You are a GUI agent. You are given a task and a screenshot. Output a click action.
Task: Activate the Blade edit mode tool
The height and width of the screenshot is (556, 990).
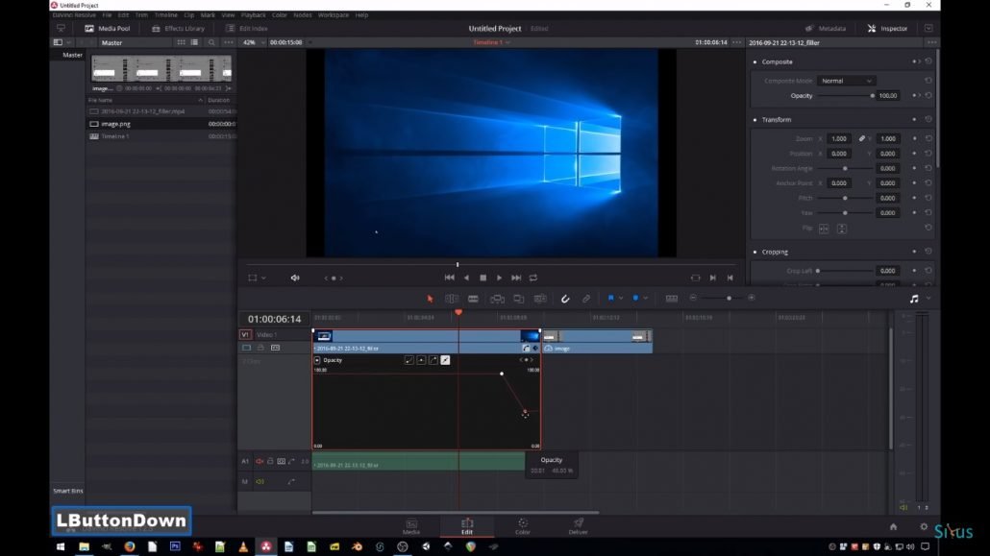coord(473,299)
